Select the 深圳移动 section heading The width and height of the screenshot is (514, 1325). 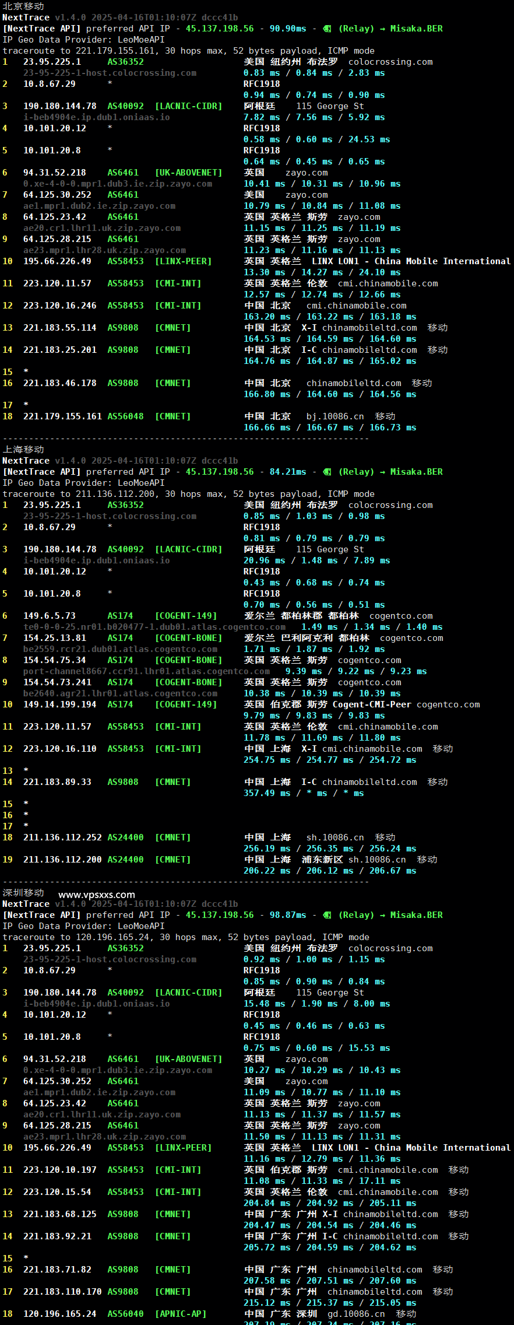click(x=23, y=892)
